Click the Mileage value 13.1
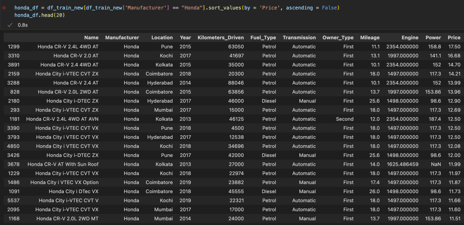The height and width of the screenshot is (225, 464). [375, 55]
